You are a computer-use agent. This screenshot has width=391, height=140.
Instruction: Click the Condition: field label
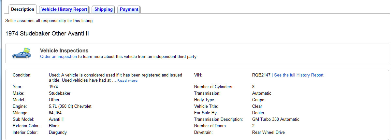(x=22, y=75)
